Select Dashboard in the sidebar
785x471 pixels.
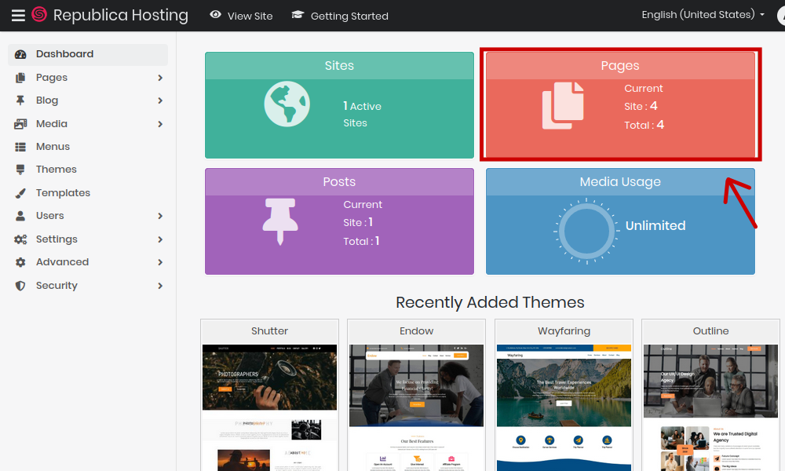coord(64,54)
